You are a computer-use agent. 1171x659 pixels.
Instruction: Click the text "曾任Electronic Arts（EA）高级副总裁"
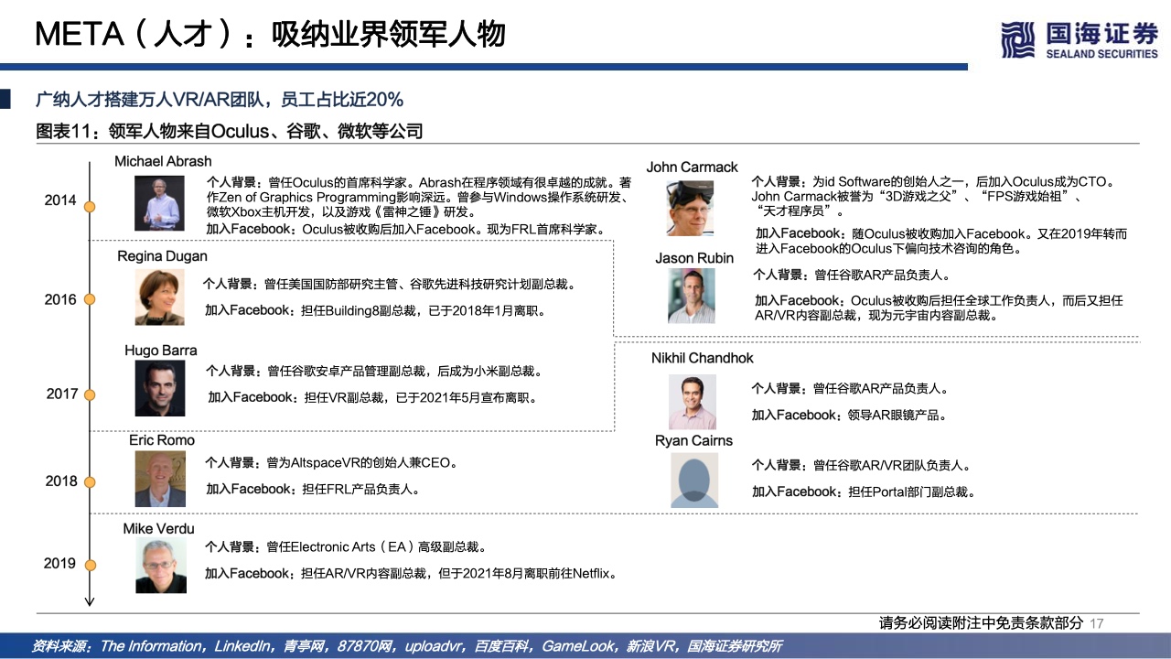tap(376, 547)
